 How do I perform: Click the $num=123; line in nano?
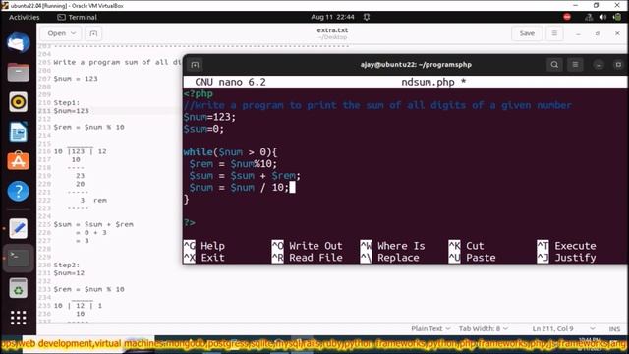pyautogui.click(x=209, y=117)
